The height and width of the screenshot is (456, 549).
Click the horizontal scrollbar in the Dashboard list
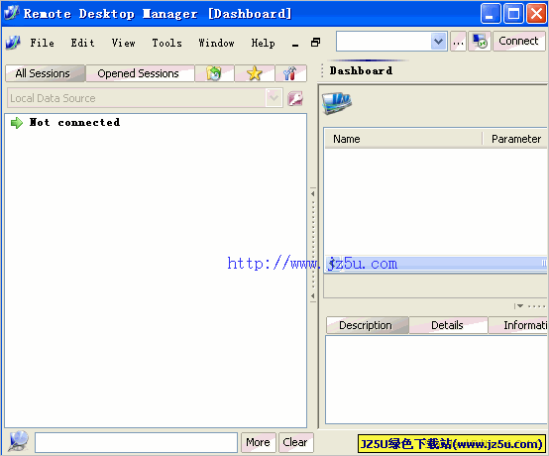click(436, 264)
